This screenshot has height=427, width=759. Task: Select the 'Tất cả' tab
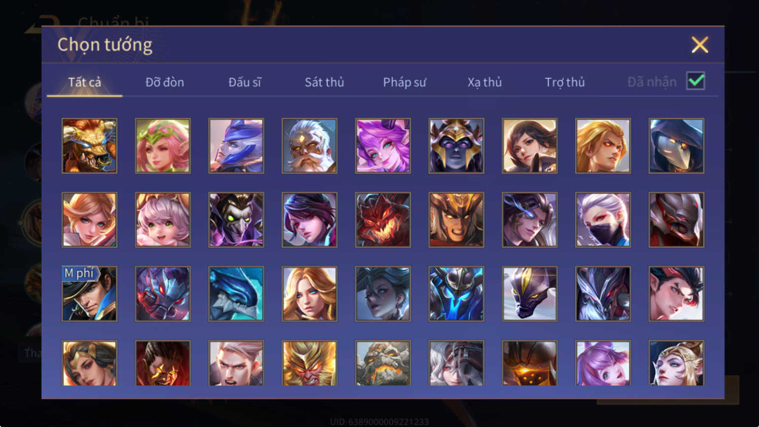85,82
